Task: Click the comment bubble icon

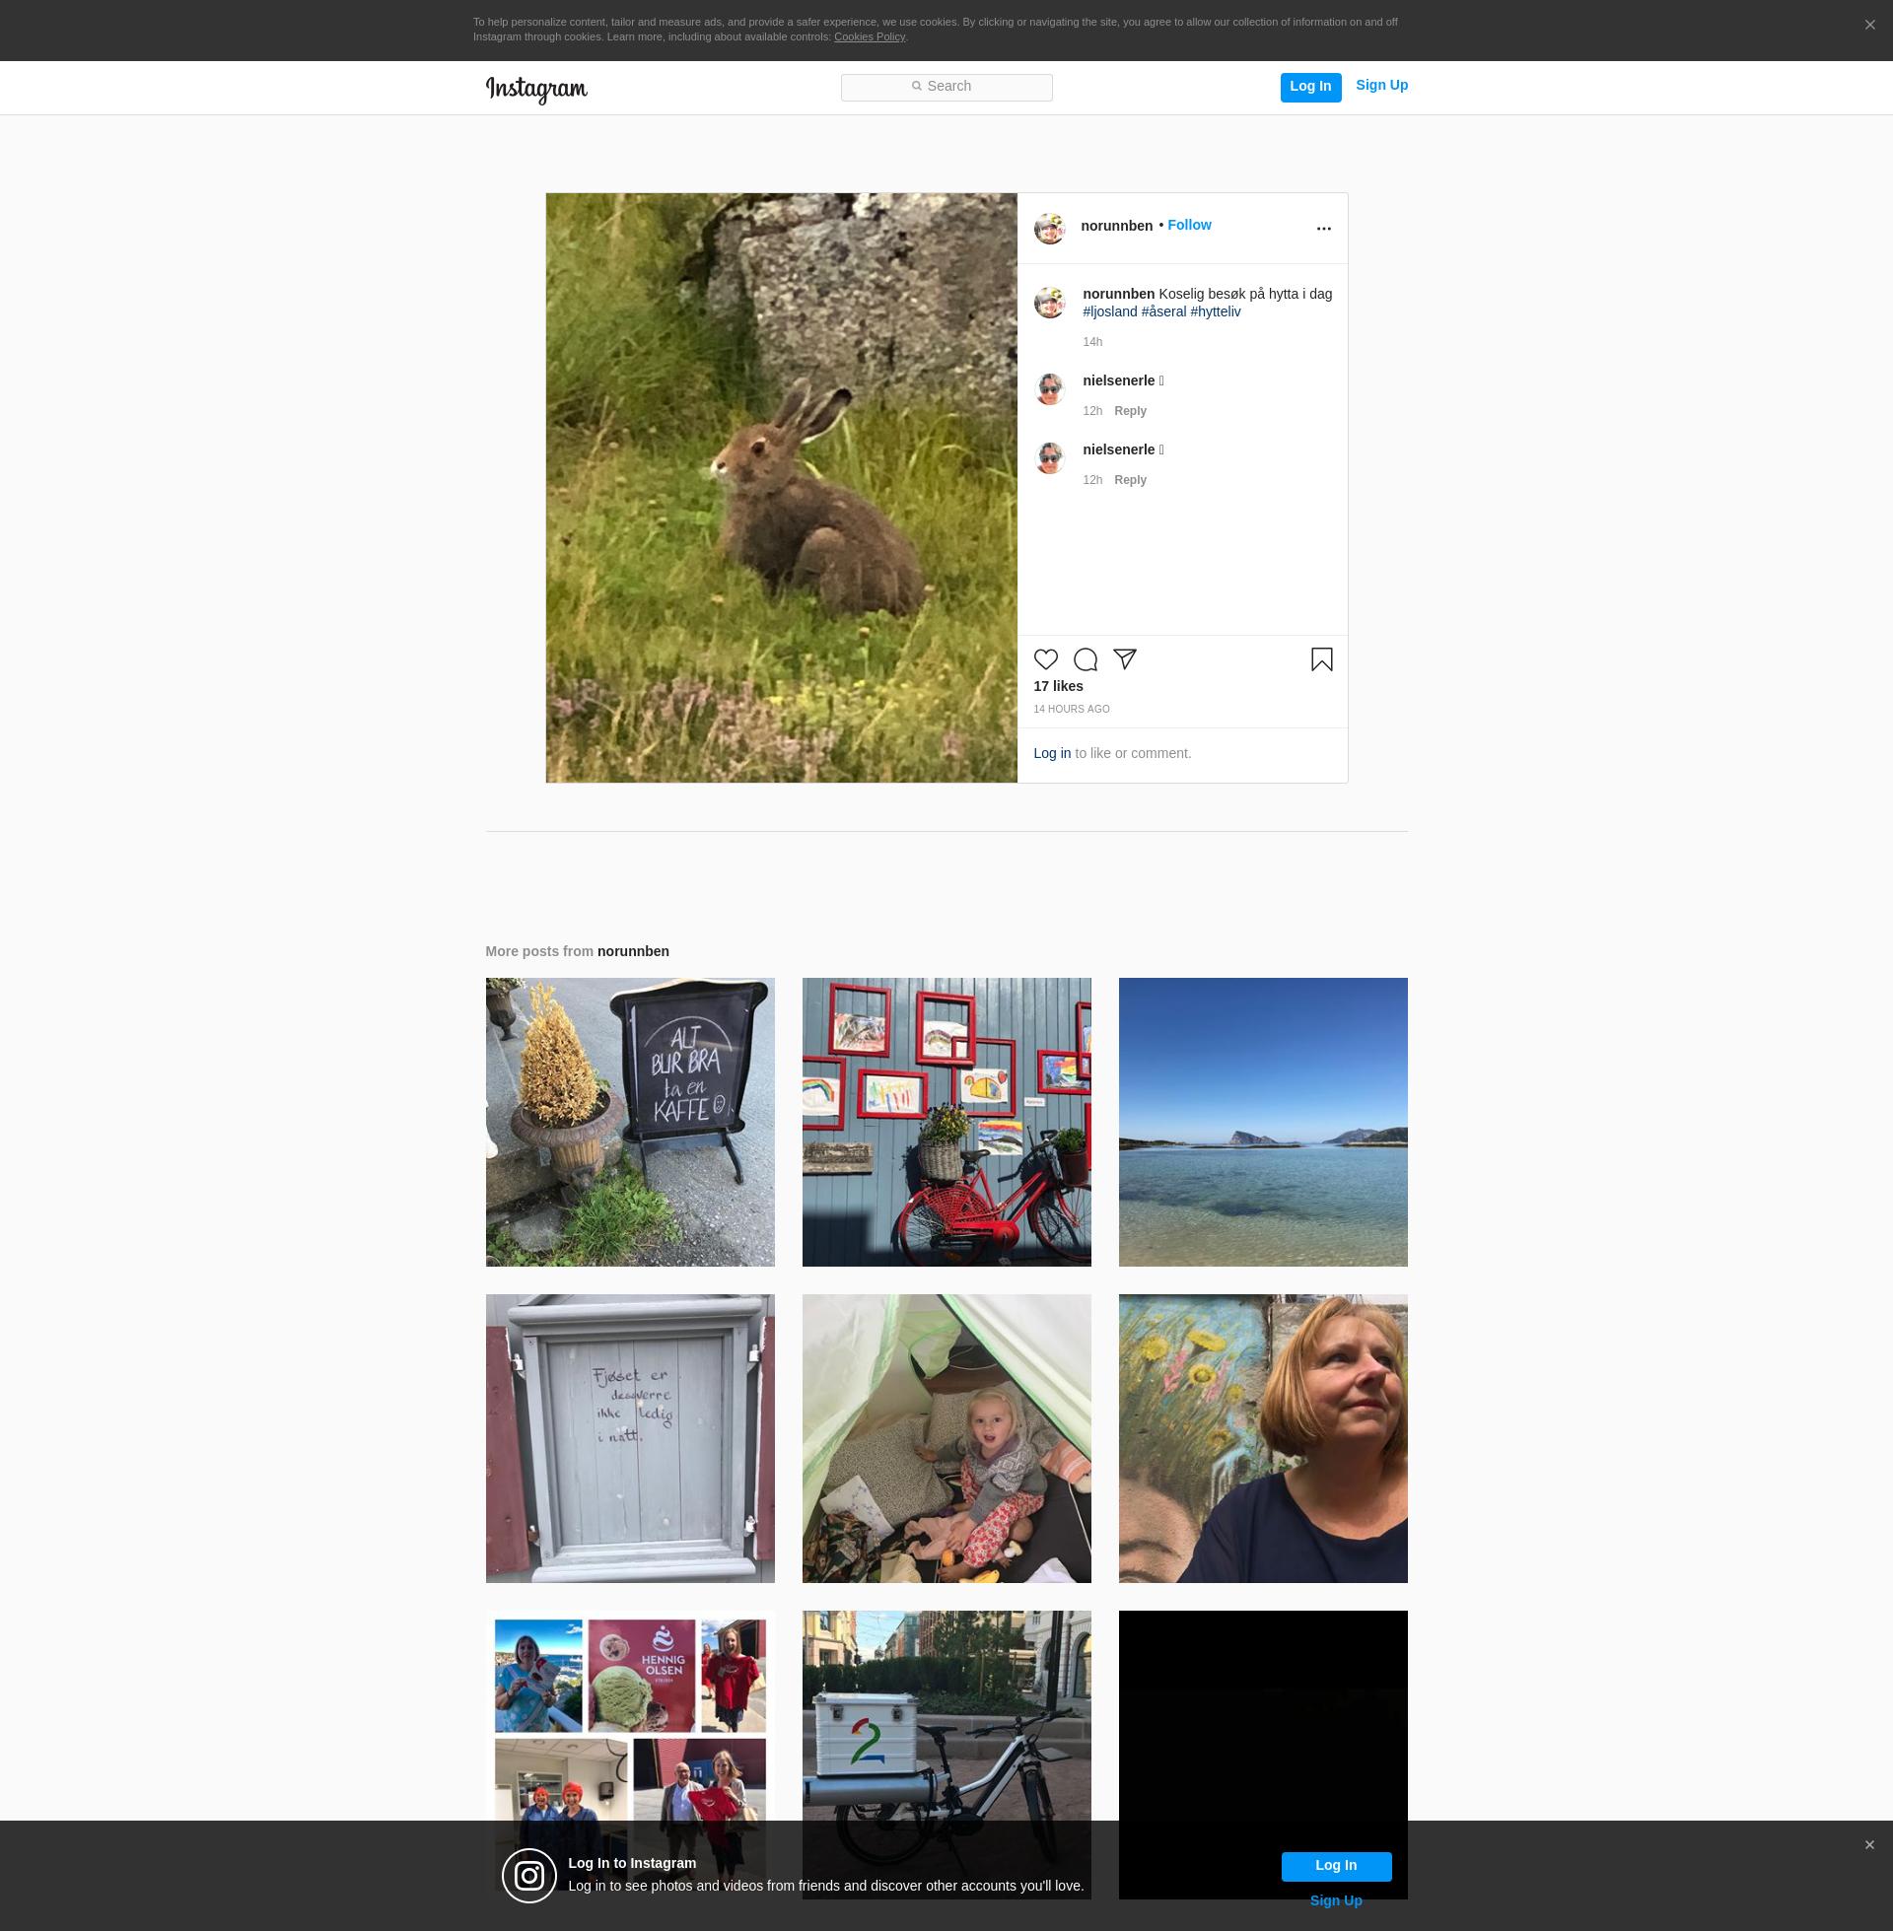Action: [x=1085, y=659]
